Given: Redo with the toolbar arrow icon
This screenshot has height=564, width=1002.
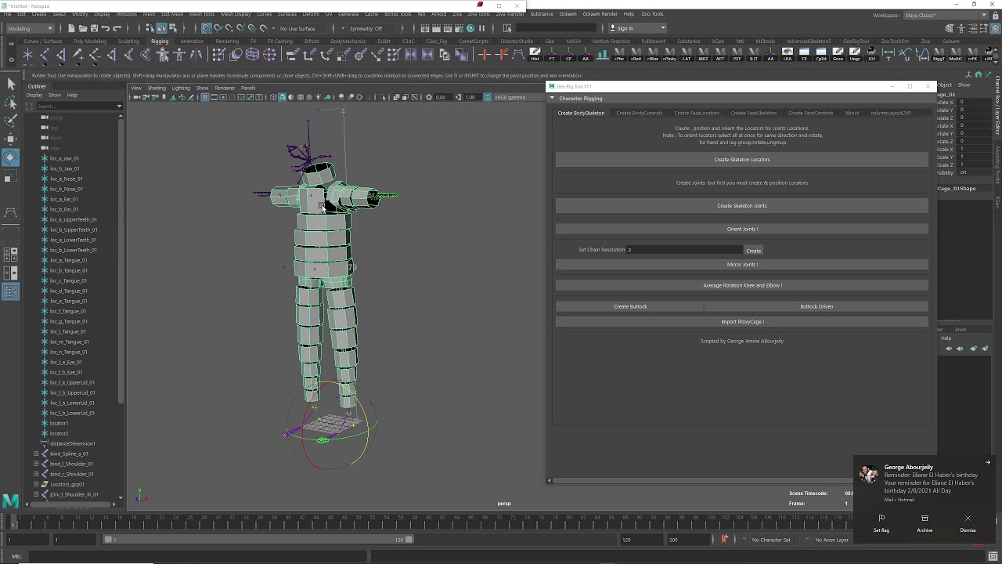Looking at the screenshot, I should tap(116, 28).
